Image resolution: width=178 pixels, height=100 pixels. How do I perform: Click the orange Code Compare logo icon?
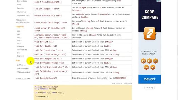(x=150, y=34)
